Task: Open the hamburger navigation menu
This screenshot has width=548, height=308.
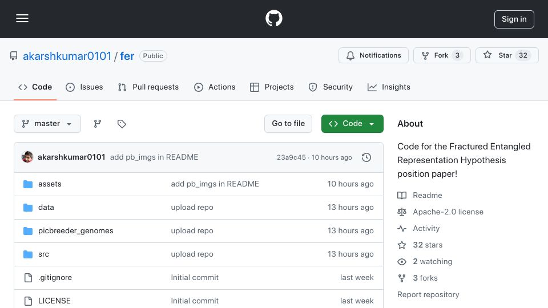Action: click(x=22, y=18)
